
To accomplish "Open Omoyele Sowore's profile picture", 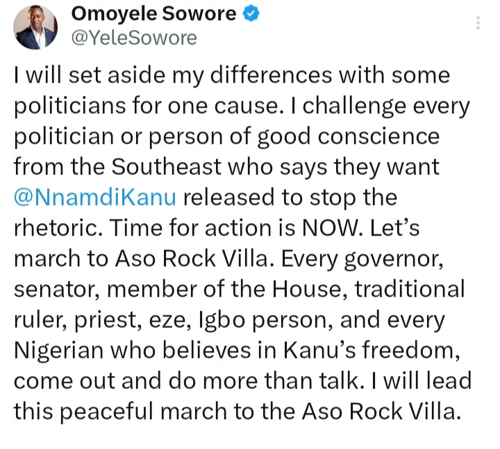I will [35, 28].
